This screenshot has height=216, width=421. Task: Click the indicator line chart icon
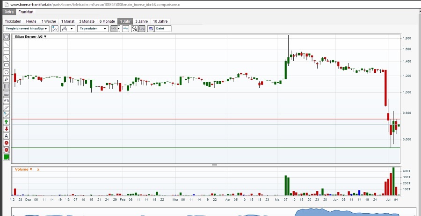(125, 28)
